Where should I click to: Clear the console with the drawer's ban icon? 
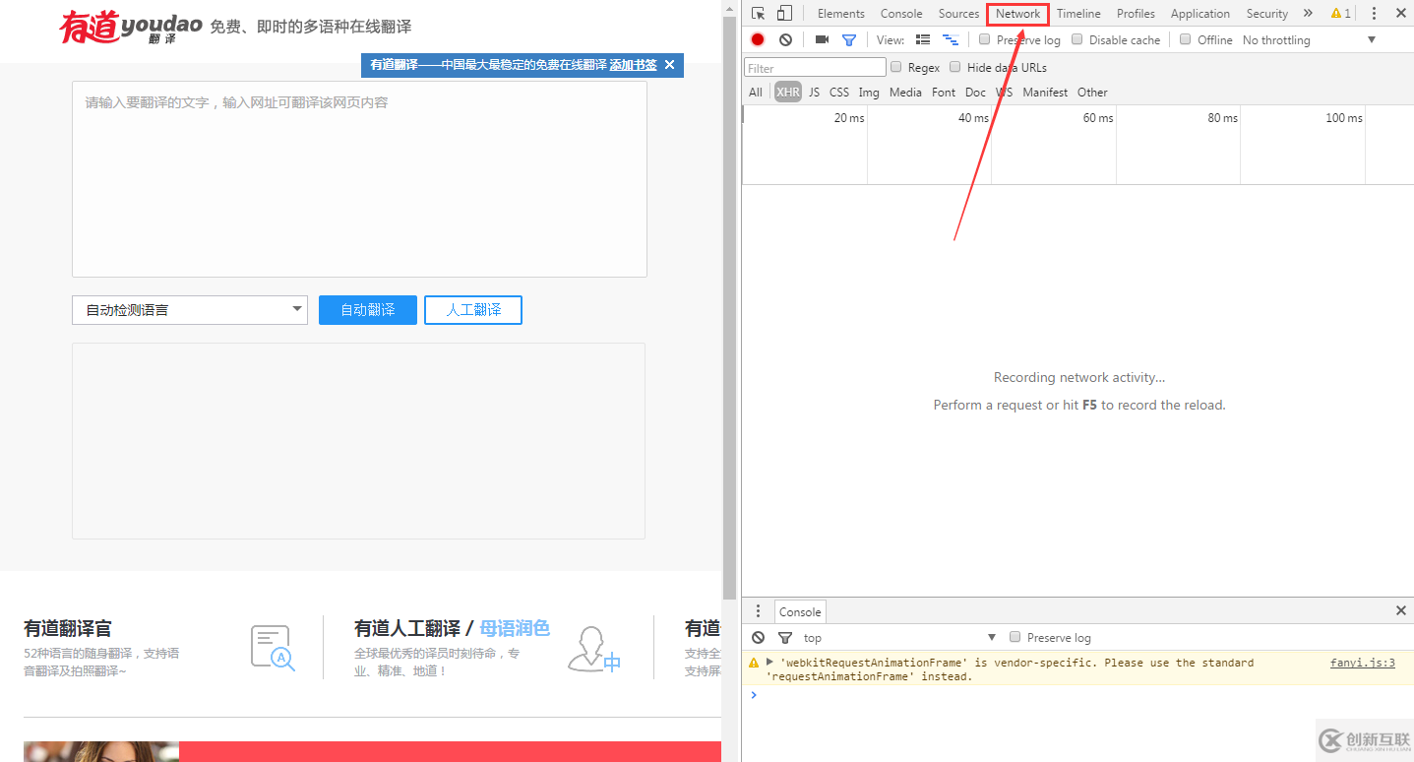click(758, 638)
